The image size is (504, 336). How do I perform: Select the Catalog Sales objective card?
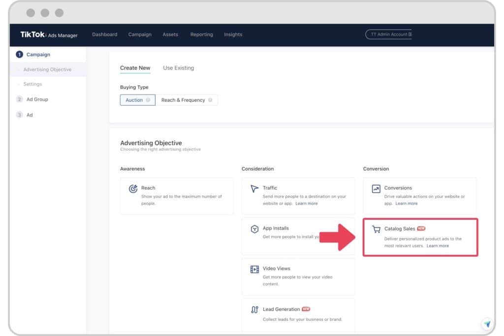420,237
